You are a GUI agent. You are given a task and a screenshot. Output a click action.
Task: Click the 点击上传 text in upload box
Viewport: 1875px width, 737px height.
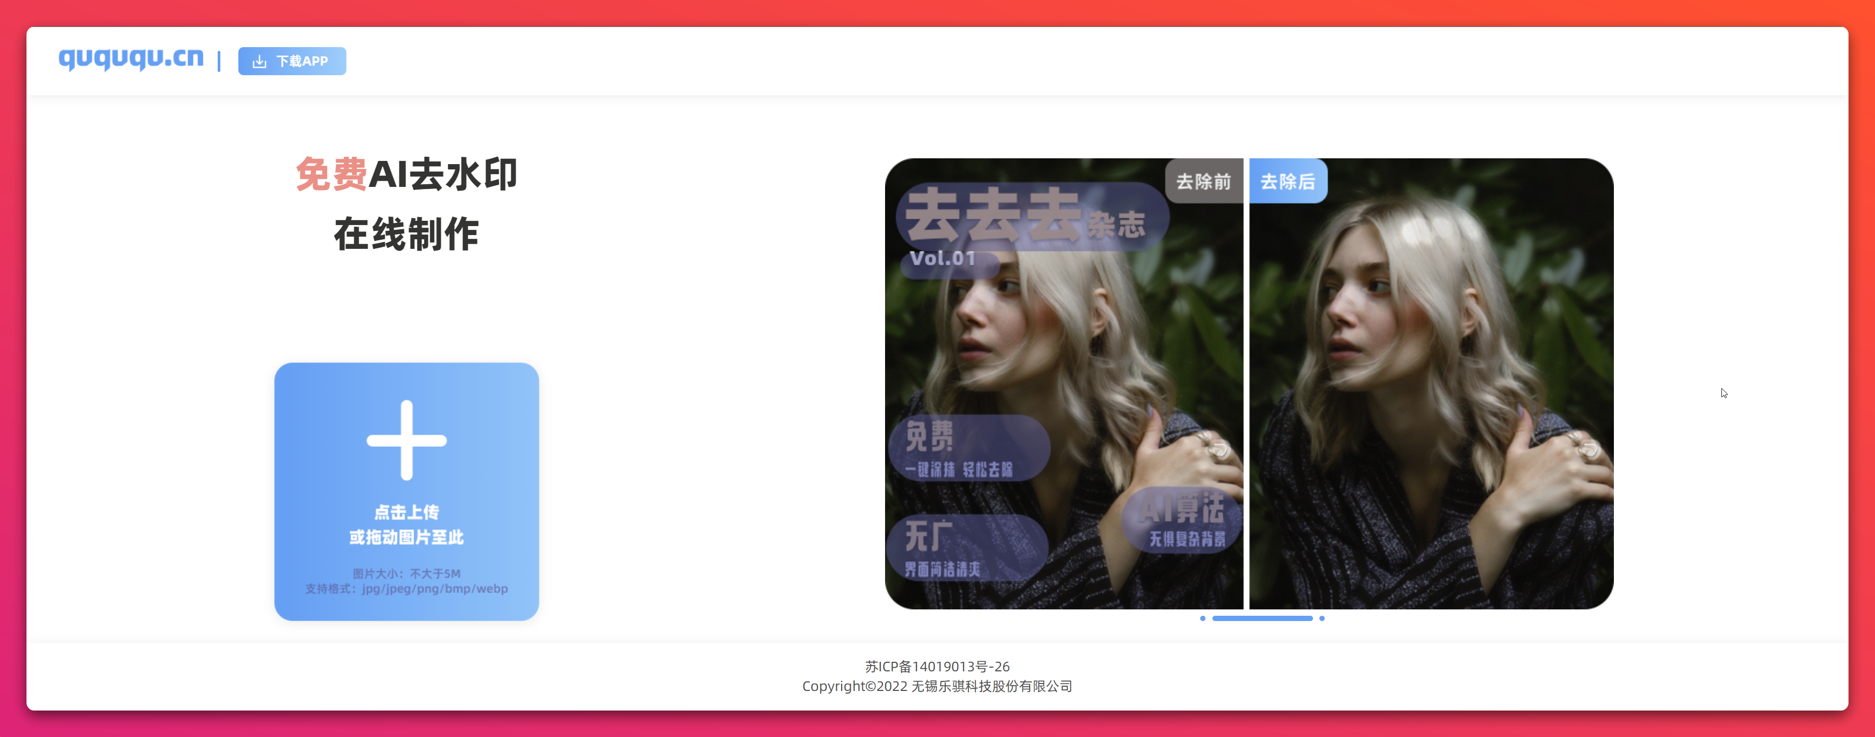click(x=406, y=512)
